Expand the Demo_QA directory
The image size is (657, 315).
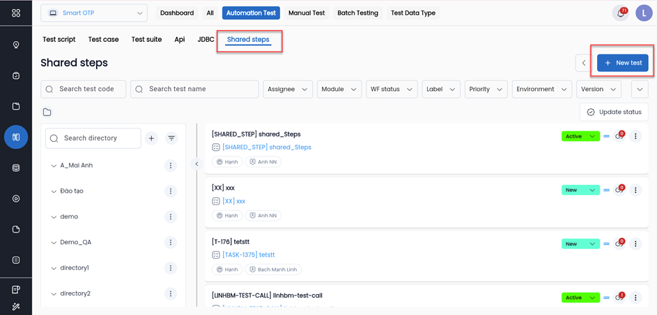(54, 243)
